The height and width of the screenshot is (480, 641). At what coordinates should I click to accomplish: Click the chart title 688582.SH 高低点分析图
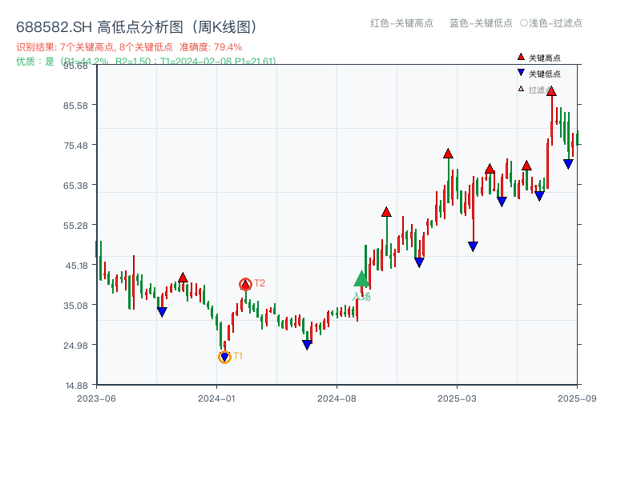point(136,27)
